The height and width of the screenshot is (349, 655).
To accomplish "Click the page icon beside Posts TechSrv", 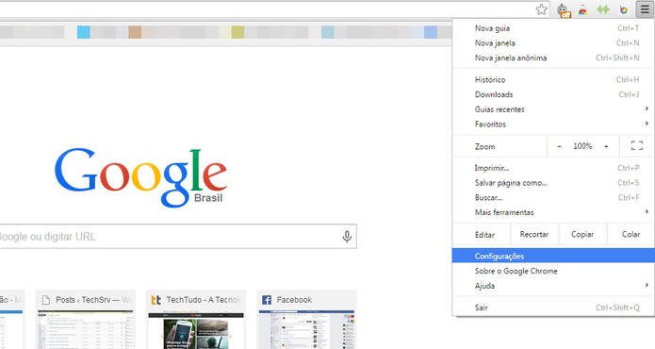I will pyautogui.click(x=46, y=300).
